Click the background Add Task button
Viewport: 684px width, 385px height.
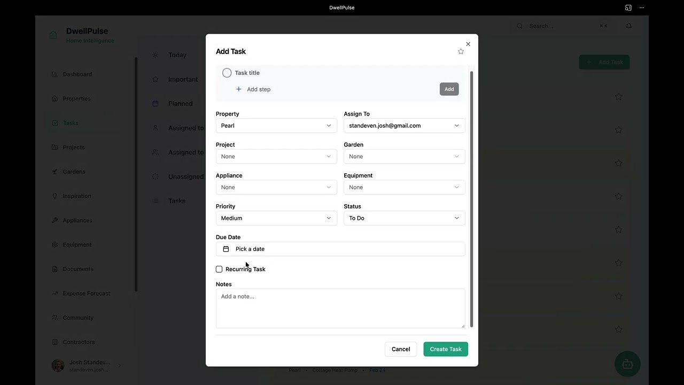tap(604, 62)
